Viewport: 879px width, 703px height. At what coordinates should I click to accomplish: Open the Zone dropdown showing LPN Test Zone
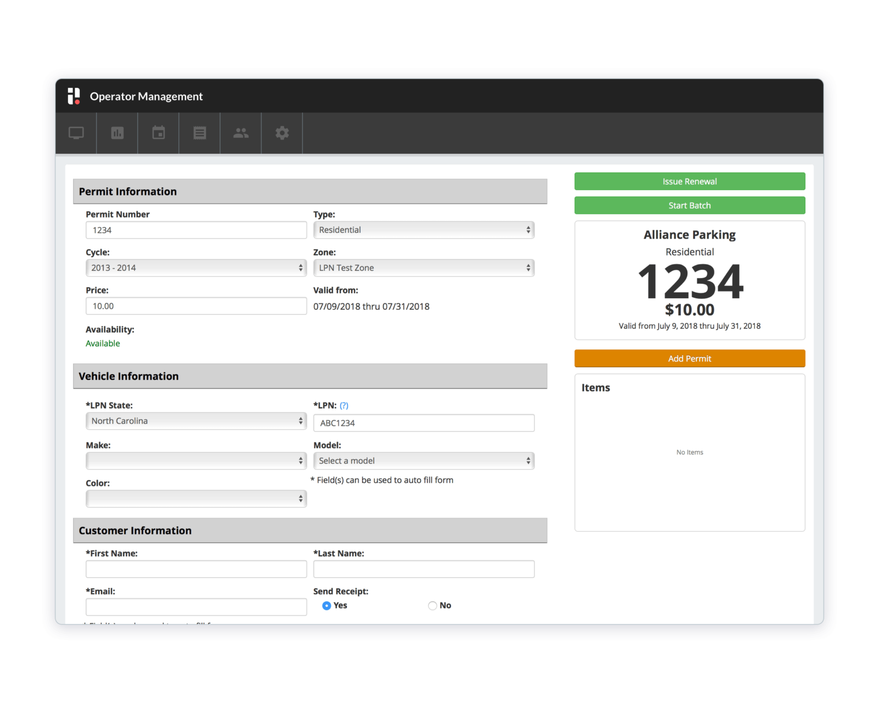point(423,267)
